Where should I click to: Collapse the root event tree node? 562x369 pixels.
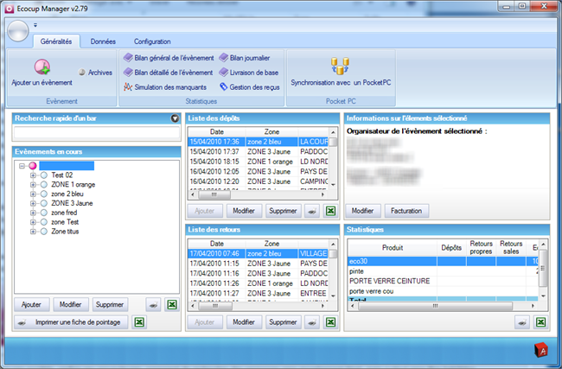pyautogui.click(x=22, y=165)
